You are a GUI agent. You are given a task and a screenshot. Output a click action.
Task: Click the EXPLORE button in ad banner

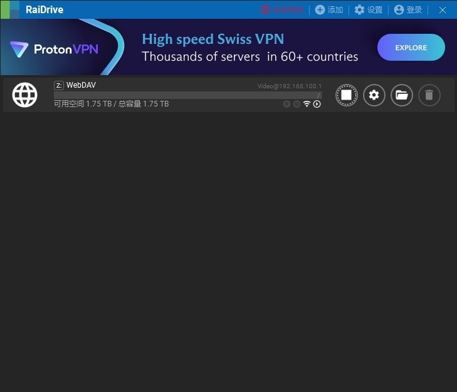(411, 48)
